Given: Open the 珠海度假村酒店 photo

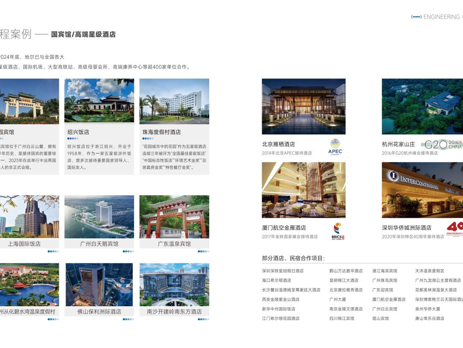Looking at the screenshot, I should 174,101.
